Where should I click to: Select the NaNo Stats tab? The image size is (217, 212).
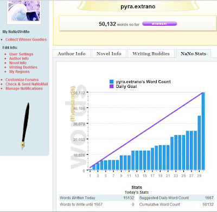(193, 54)
